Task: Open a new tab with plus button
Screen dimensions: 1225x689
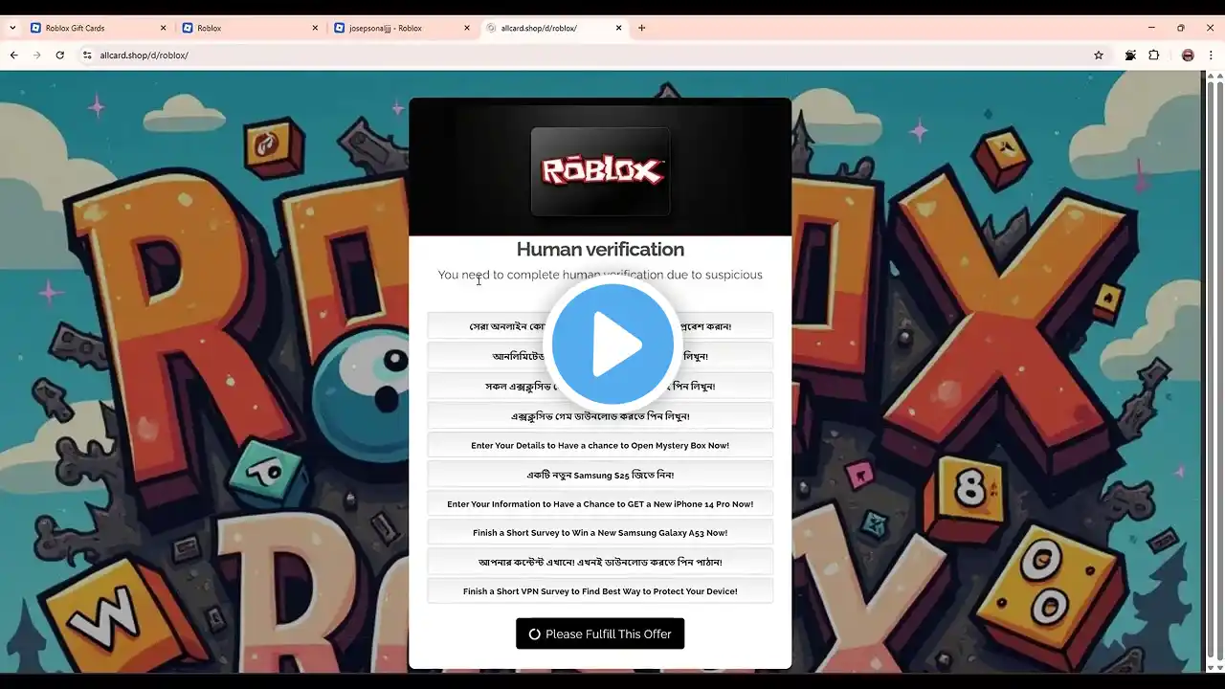Action: (642, 28)
